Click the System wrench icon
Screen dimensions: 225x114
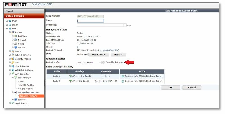13,33
